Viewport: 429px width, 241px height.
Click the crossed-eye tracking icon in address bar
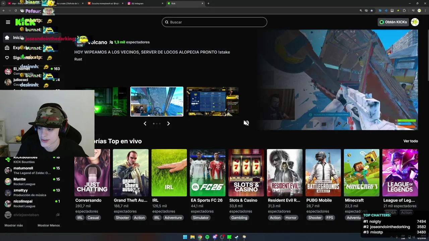pos(366,11)
